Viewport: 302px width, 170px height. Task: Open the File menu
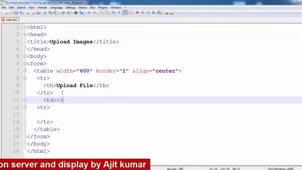point(4,8)
